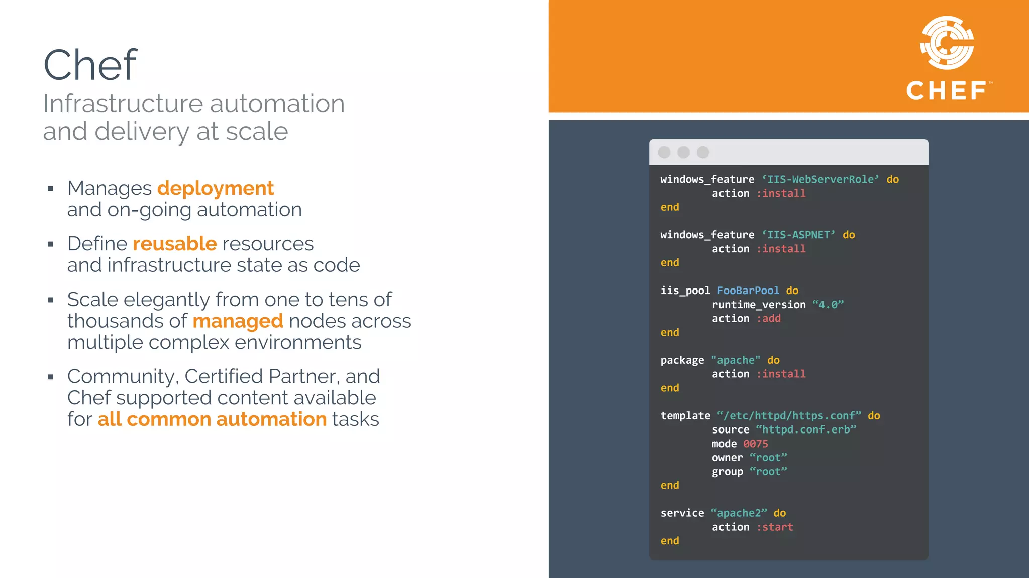Click the :start action symbol

[774, 527]
